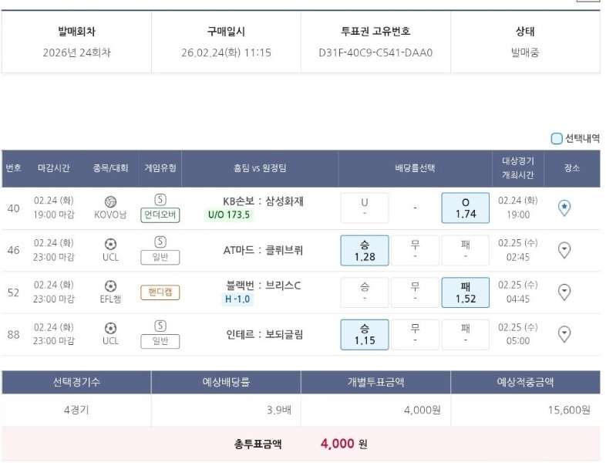Click the S badge above 언더오버
Image resolution: width=606 pixels, height=463 pixels.
point(160,199)
